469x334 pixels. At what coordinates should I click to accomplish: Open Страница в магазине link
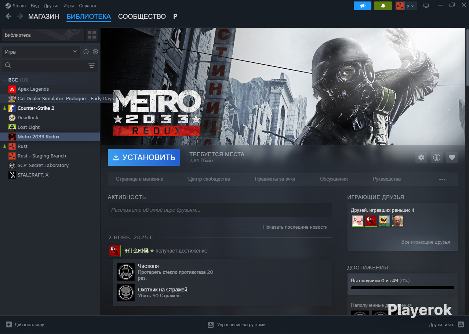[139, 179]
